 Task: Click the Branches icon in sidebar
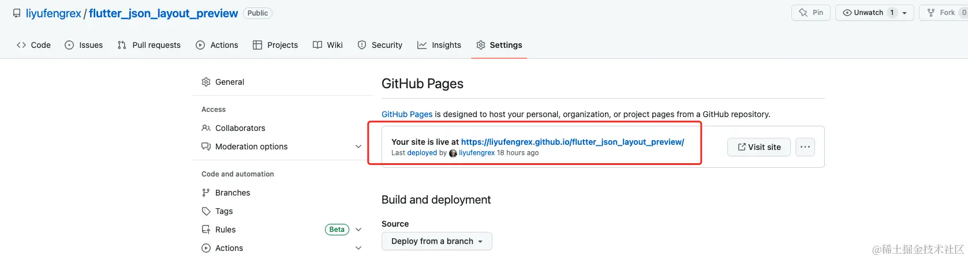[206, 193]
